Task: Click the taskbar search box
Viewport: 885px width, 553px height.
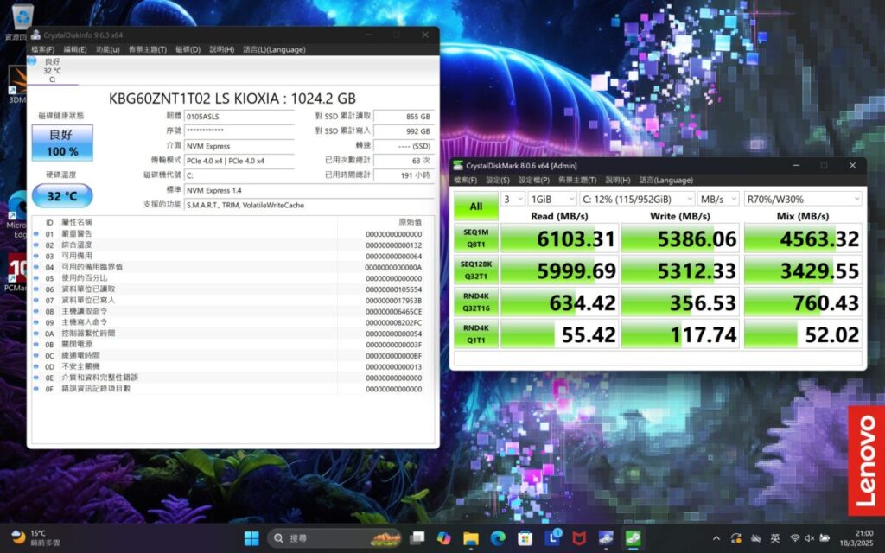Action: pos(334,538)
